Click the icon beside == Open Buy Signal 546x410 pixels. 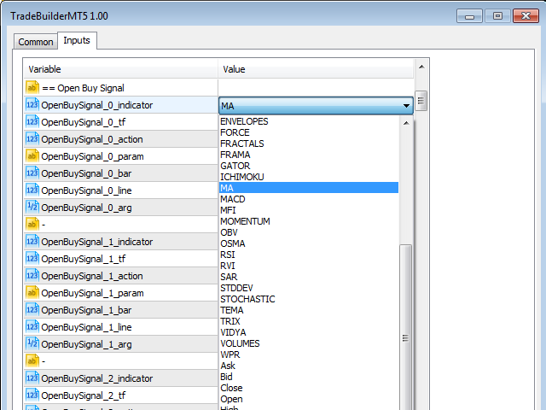point(32,88)
